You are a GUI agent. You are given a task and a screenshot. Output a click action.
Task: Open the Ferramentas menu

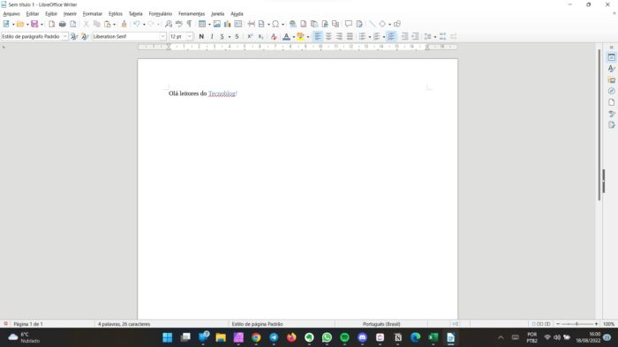click(192, 14)
